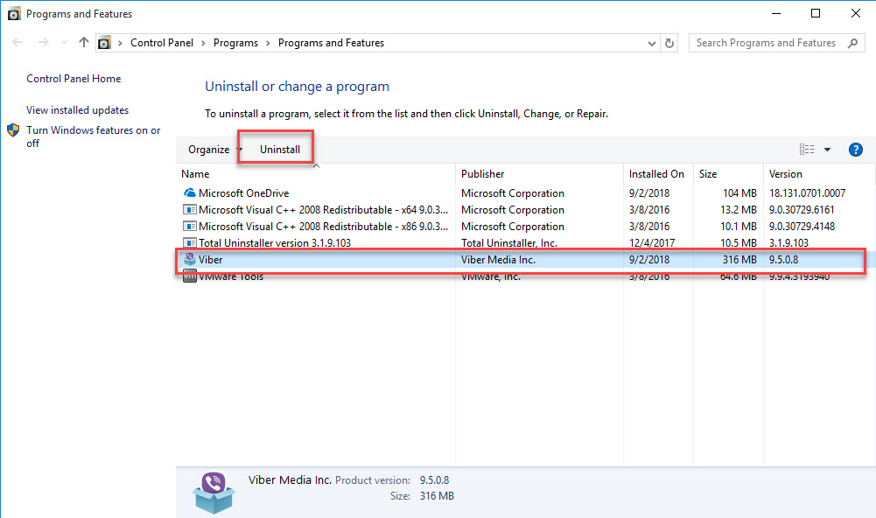Sort by the Name column header
The height and width of the screenshot is (518, 876).
[x=195, y=174]
